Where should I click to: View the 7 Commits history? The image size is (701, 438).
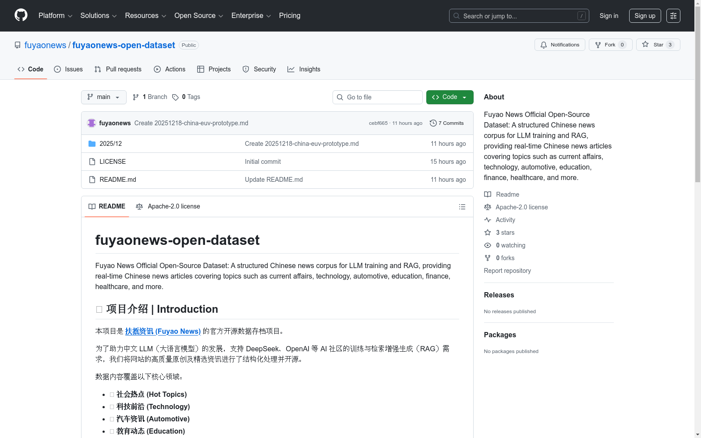(x=447, y=123)
